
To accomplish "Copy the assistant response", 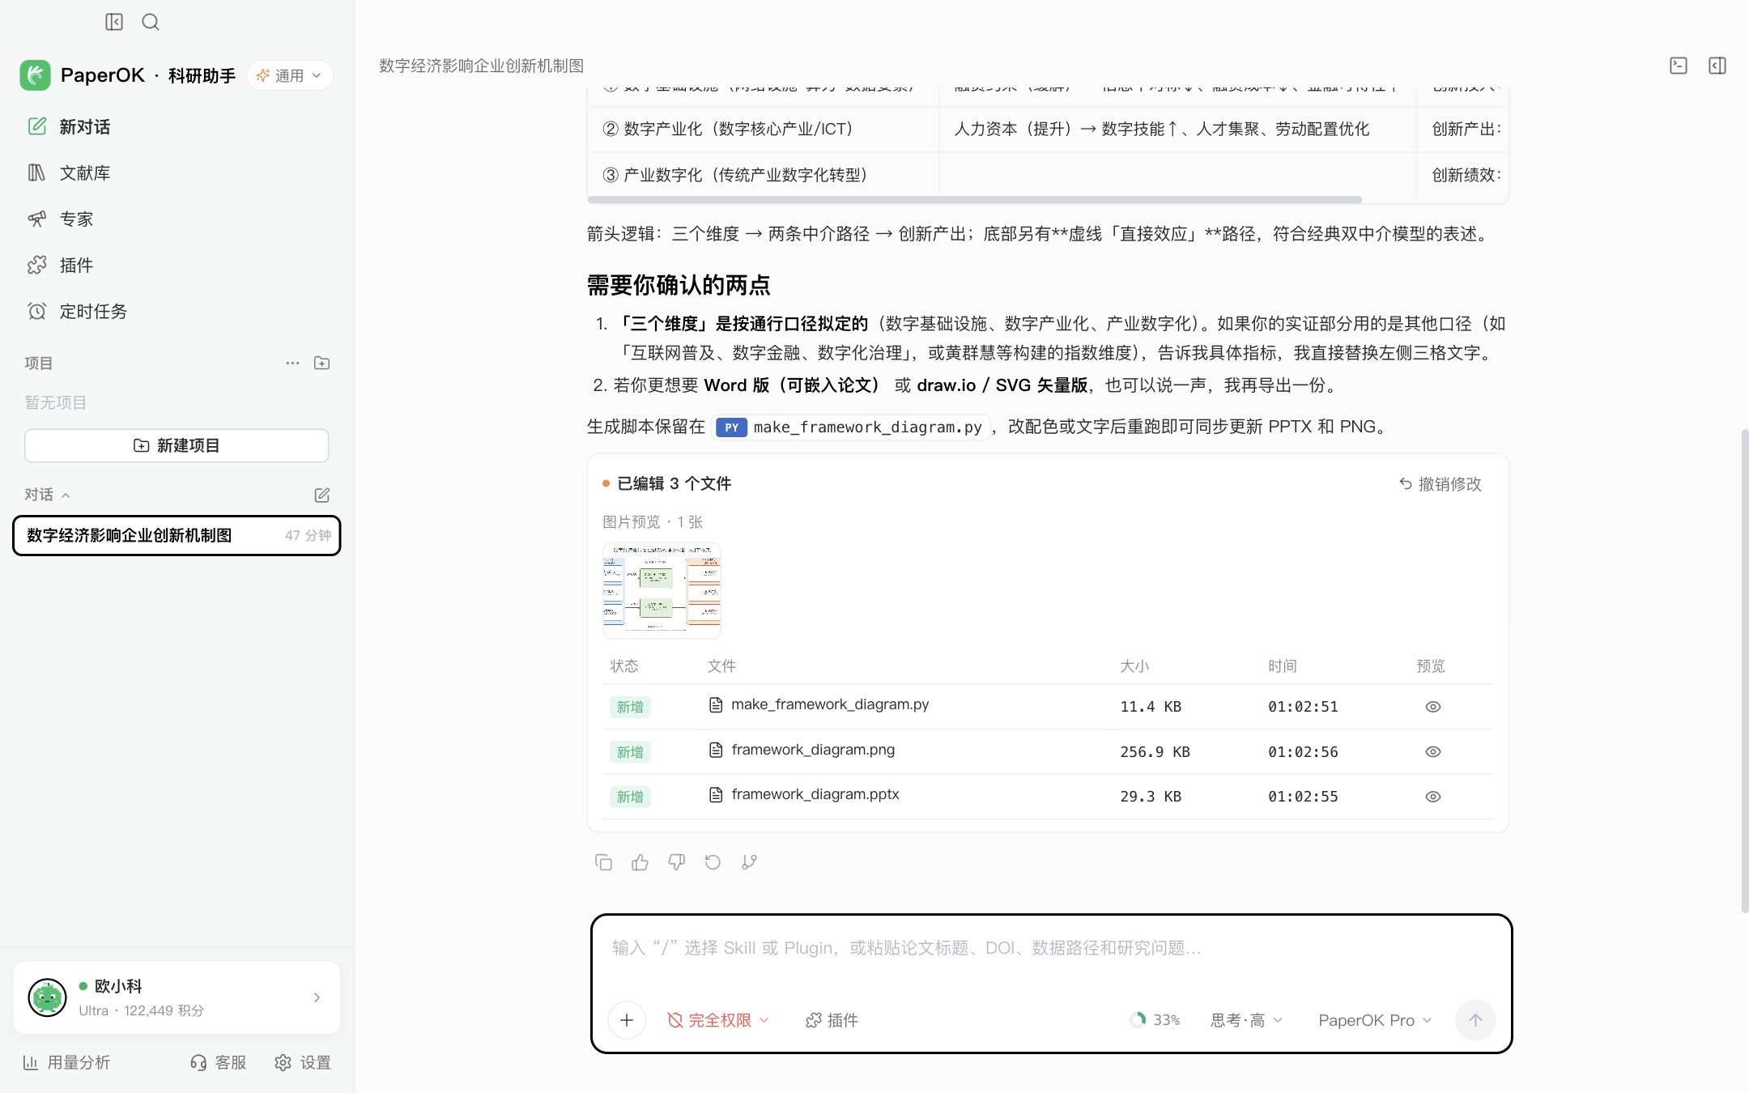I will 603,862.
